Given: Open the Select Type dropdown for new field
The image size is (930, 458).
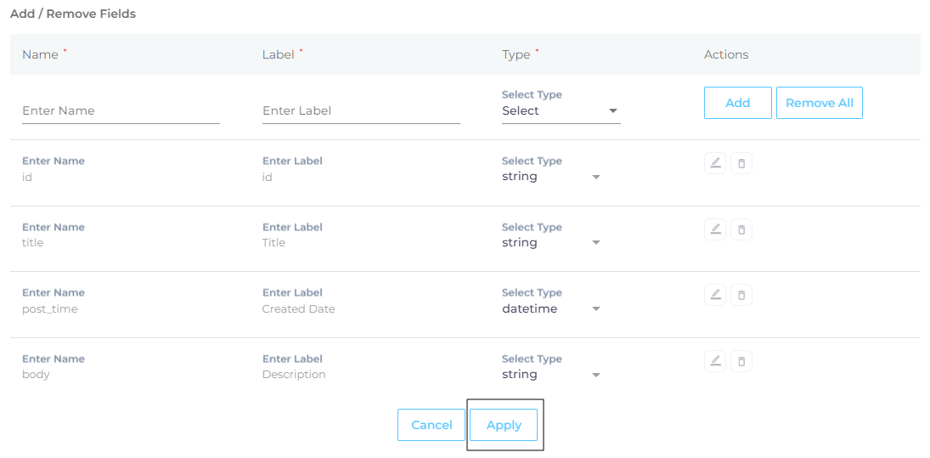Looking at the screenshot, I should click(x=561, y=111).
